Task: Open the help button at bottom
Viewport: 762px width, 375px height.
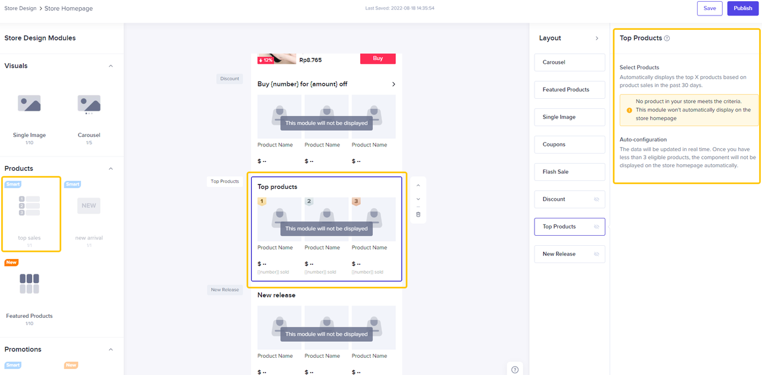Action: 515,370
